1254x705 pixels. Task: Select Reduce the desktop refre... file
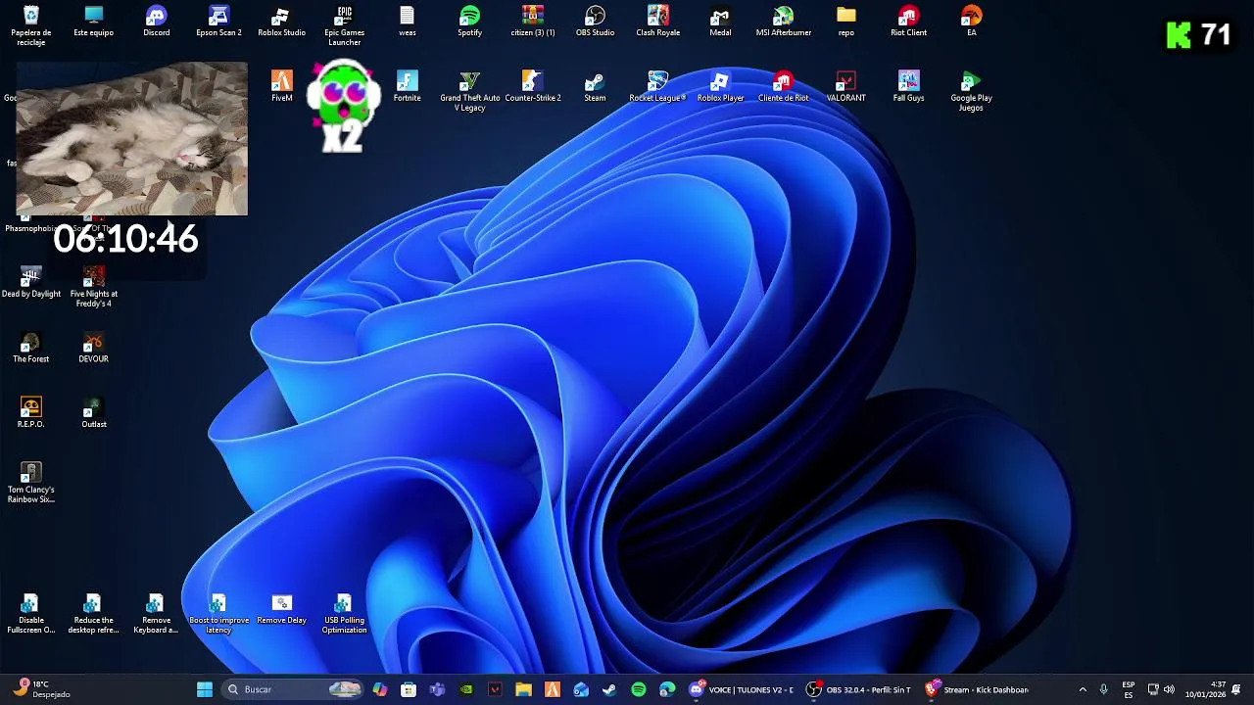(x=94, y=614)
